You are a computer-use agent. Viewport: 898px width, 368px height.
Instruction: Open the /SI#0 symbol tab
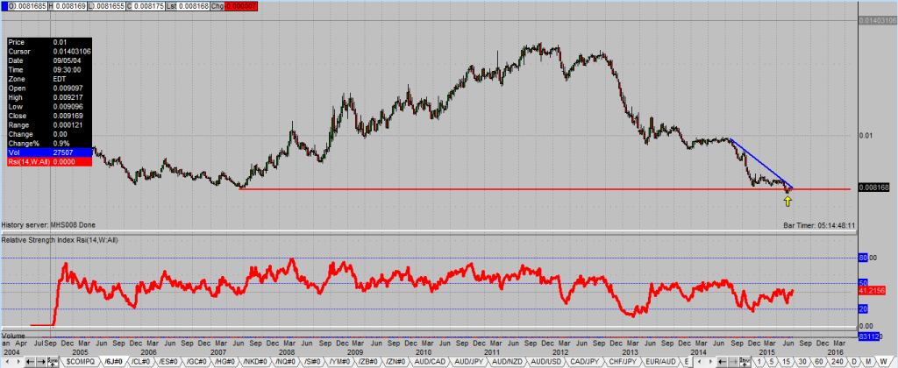(x=313, y=362)
